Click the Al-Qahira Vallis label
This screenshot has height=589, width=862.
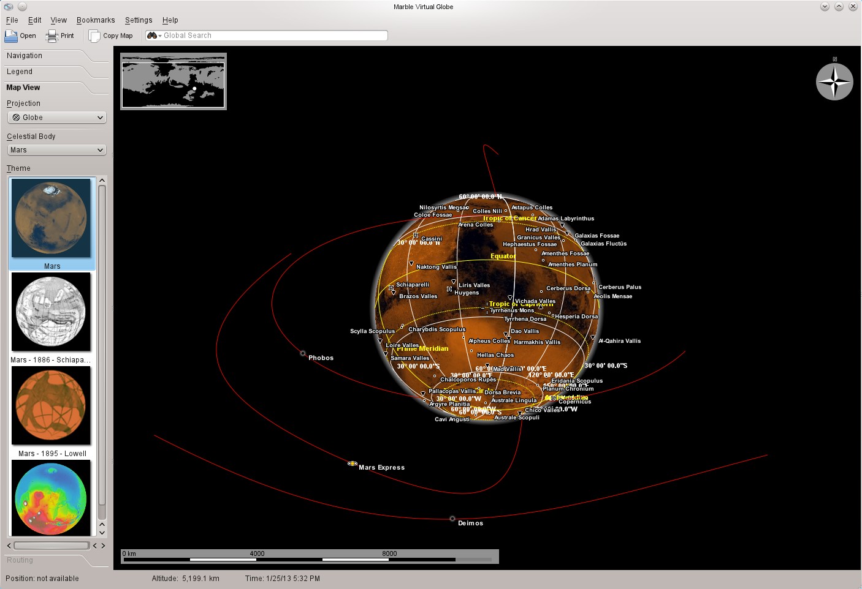click(620, 341)
